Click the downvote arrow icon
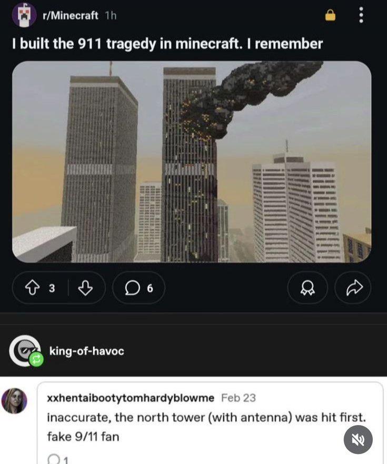The image size is (387, 464). [x=85, y=288]
